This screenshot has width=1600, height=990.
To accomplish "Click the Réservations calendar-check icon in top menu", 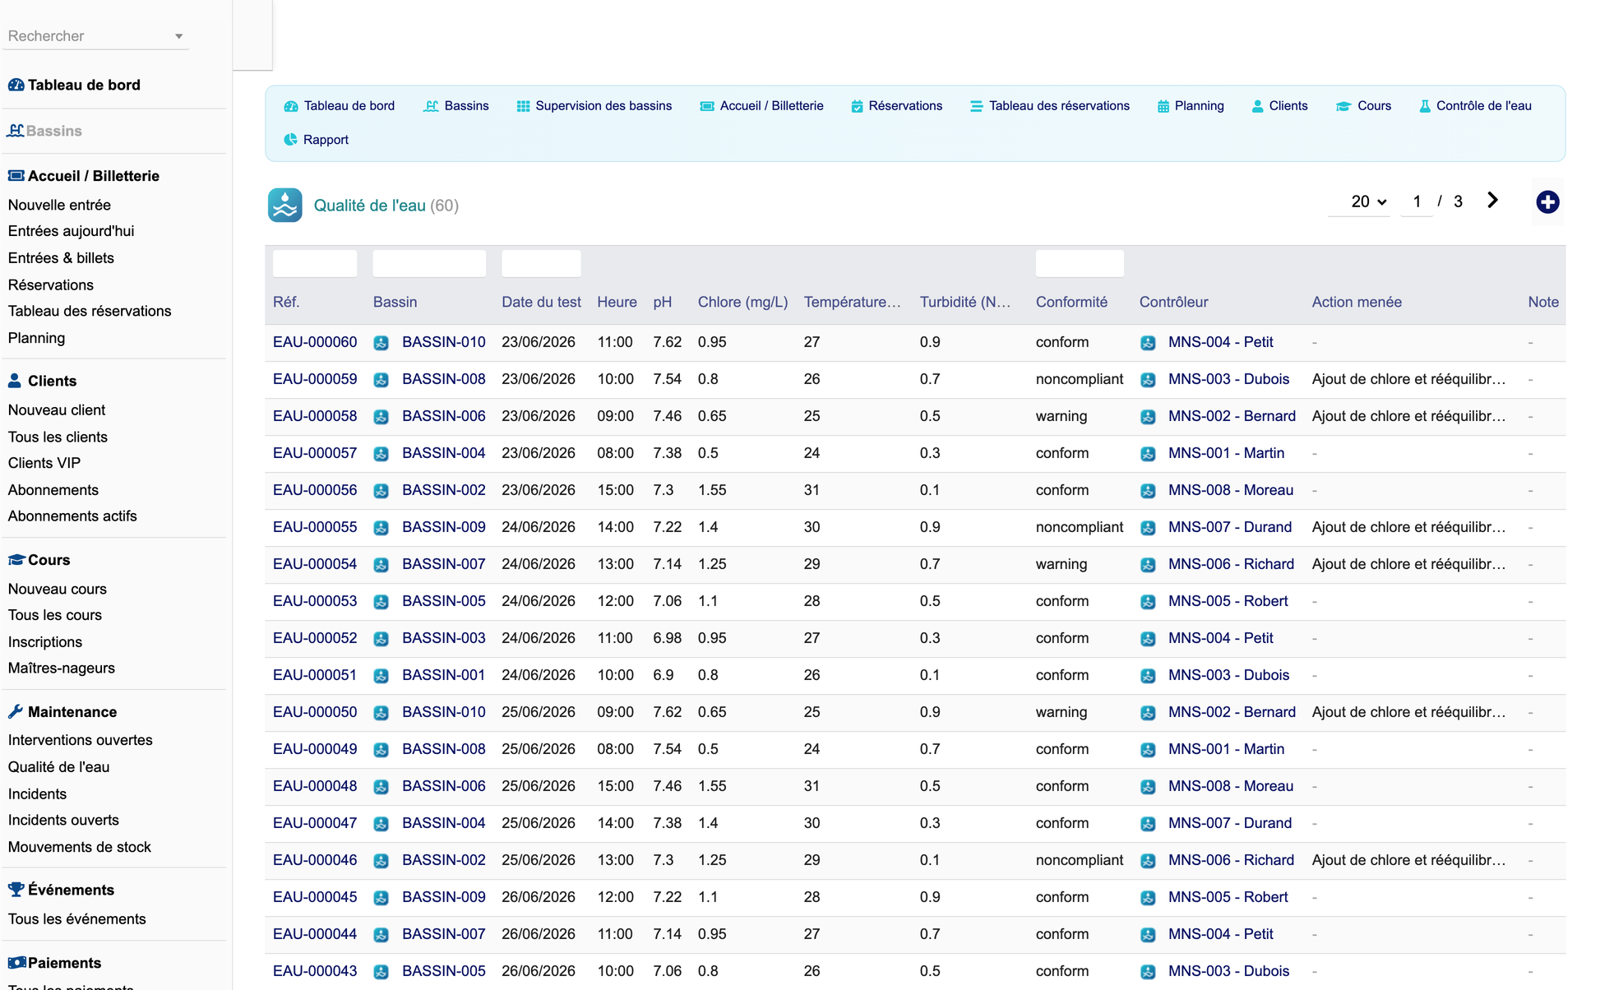I will 857,106.
